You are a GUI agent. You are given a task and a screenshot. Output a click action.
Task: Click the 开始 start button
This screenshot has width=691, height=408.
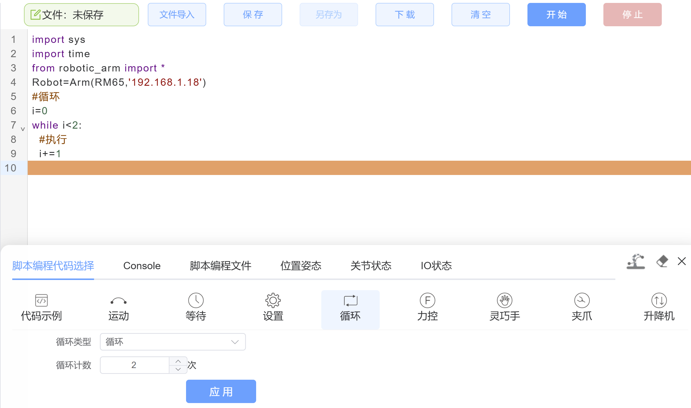pos(556,15)
